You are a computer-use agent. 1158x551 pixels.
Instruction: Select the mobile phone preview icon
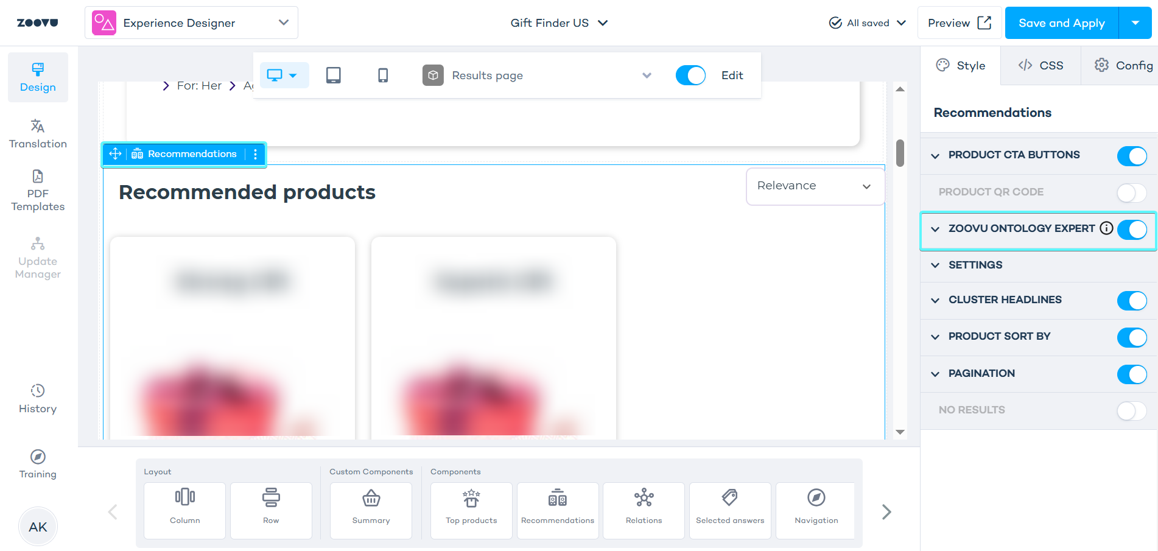382,75
